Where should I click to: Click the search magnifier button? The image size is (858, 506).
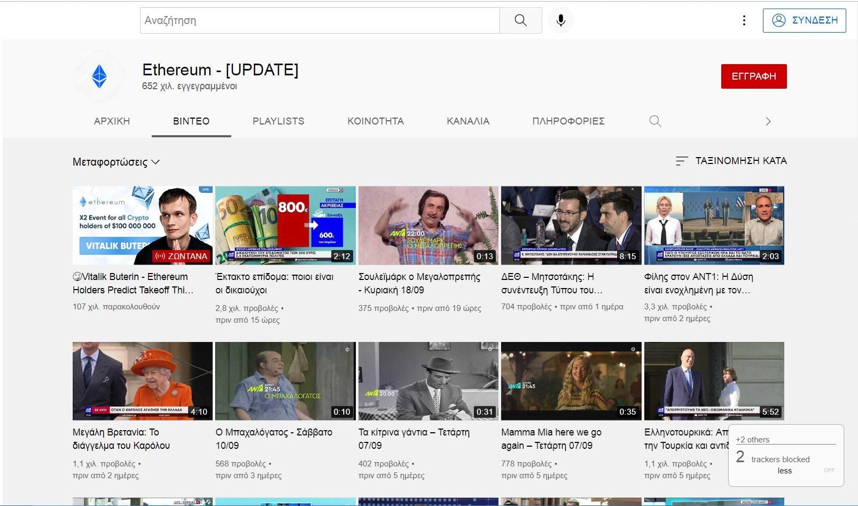520,20
